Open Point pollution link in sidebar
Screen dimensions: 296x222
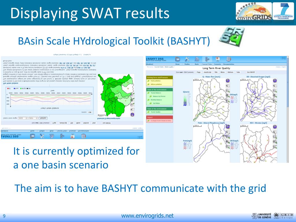[x=156, y=81]
